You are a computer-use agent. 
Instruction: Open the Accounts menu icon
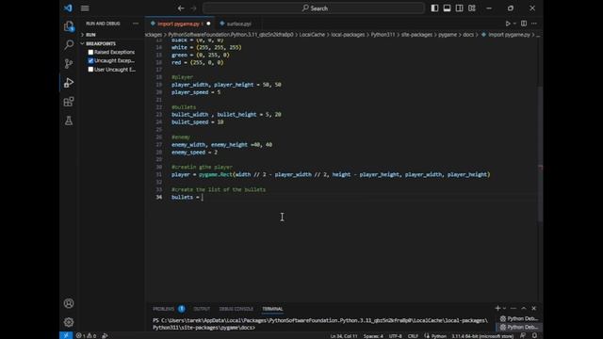coord(69,303)
